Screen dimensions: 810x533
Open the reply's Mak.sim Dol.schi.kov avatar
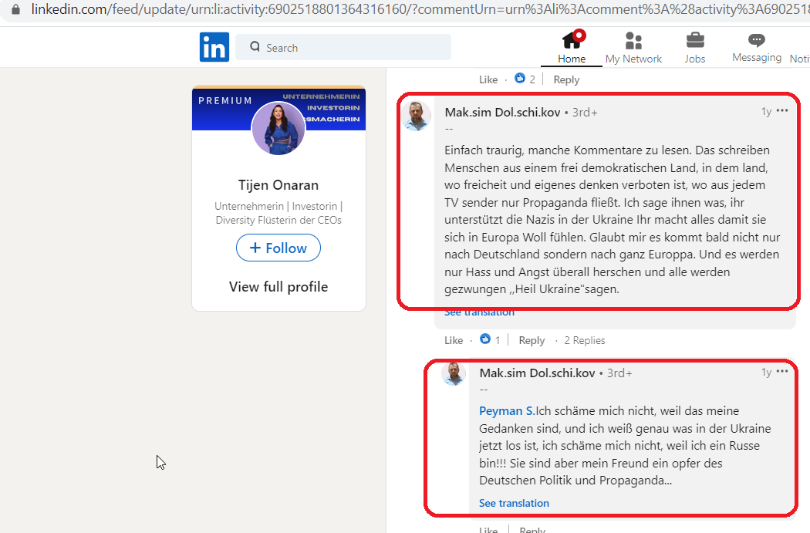pyautogui.click(x=454, y=374)
